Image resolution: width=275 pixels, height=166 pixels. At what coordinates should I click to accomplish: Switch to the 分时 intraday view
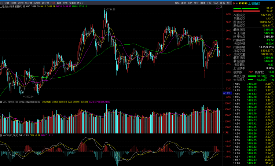coord(7,3)
